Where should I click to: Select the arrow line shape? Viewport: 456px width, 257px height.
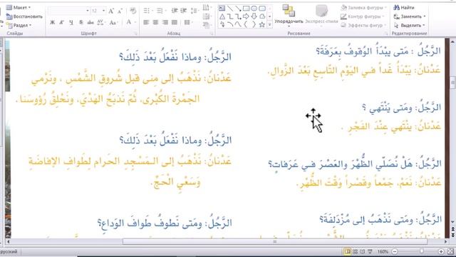[x=238, y=8]
